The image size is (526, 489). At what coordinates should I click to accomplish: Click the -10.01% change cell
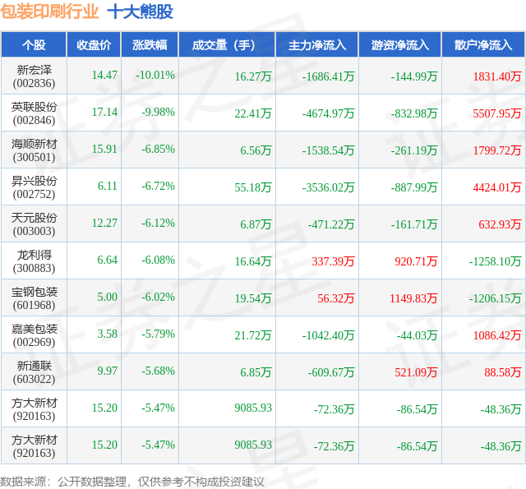(155, 75)
